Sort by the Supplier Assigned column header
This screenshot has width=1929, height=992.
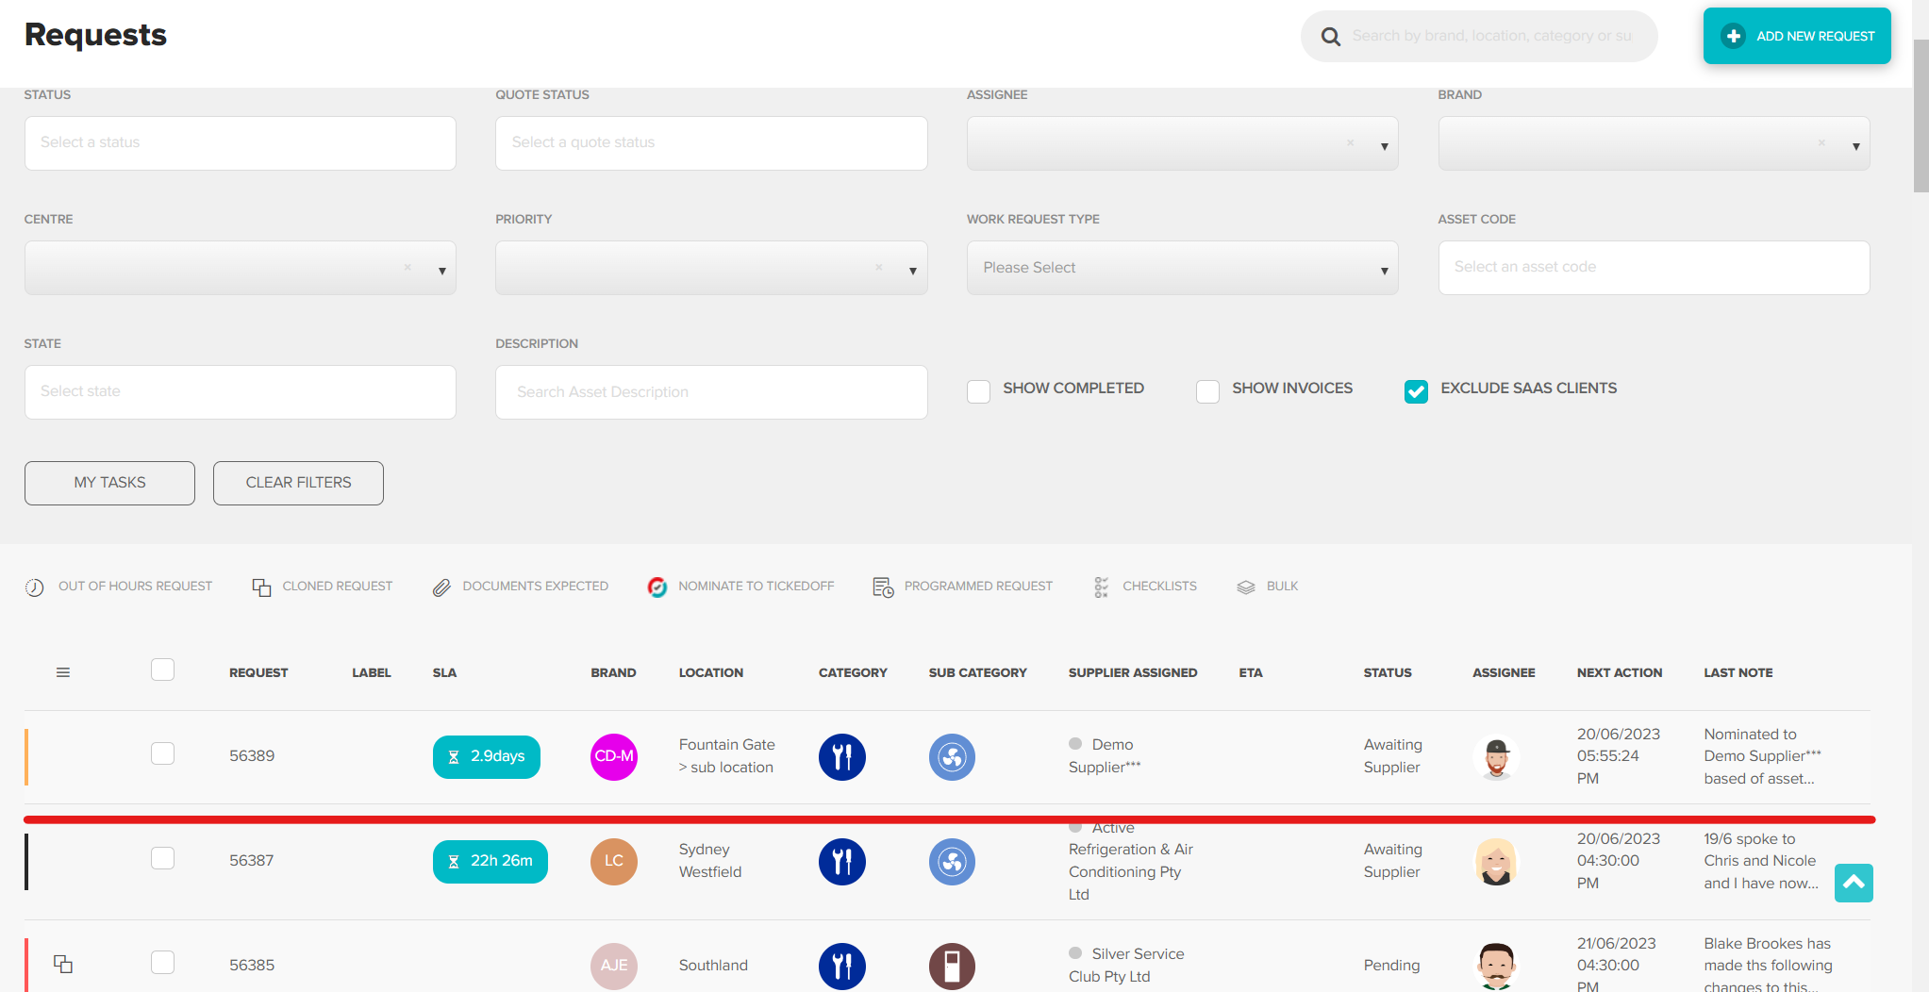1133,673
